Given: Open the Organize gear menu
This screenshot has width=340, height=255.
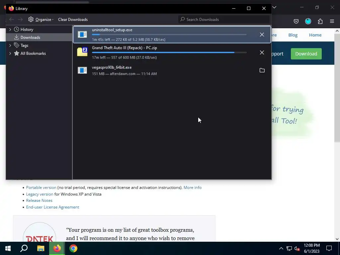Looking at the screenshot, I should (41, 20).
